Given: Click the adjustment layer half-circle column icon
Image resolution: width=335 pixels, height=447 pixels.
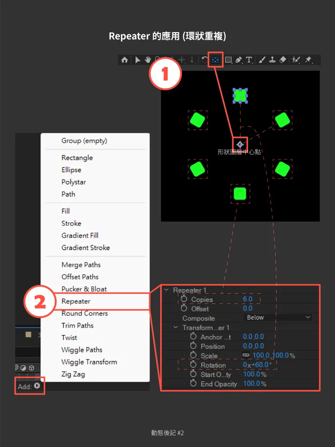Looking at the screenshot, I should (x=24, y=368).
